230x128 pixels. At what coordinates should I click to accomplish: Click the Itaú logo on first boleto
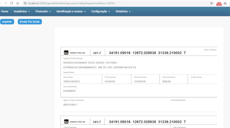(66, 53)
